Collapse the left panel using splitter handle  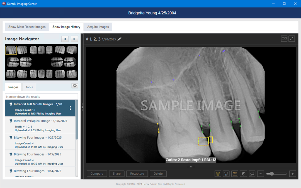click(x=82, y=107)
